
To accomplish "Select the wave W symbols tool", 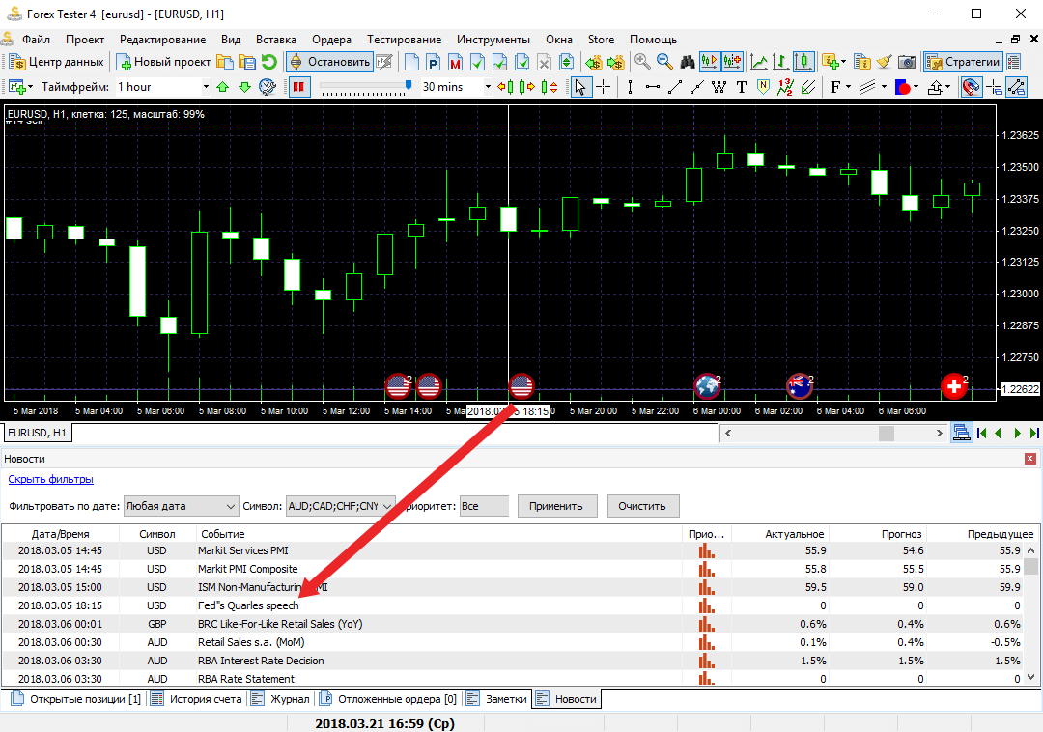I will click(719, 87).
